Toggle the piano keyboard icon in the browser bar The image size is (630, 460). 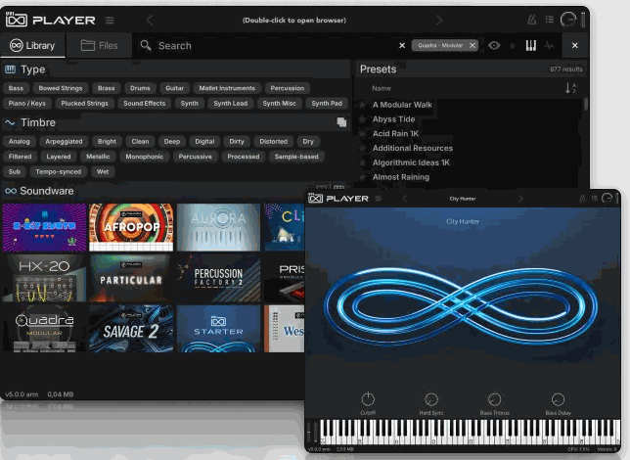tap(531, 45)
